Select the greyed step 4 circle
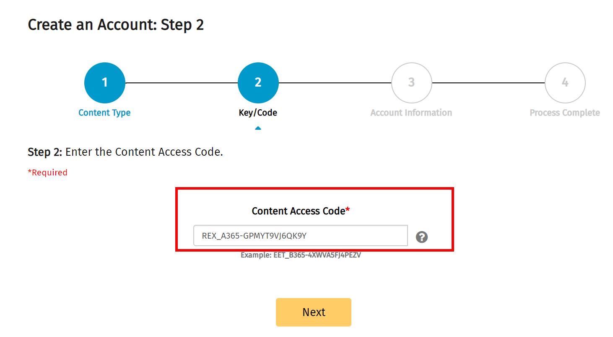 (x=565, y=82)
